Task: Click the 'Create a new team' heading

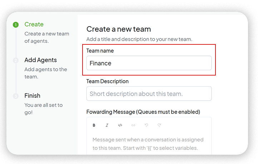Action: 119,29
